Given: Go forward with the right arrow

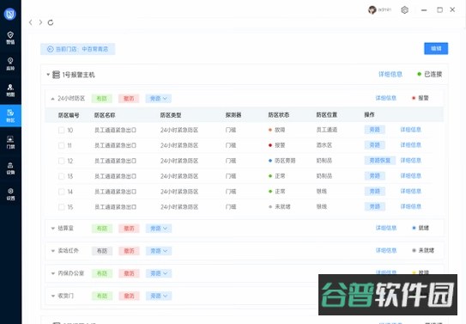Looking at the screenshot, I should click(x=40, y=22).
